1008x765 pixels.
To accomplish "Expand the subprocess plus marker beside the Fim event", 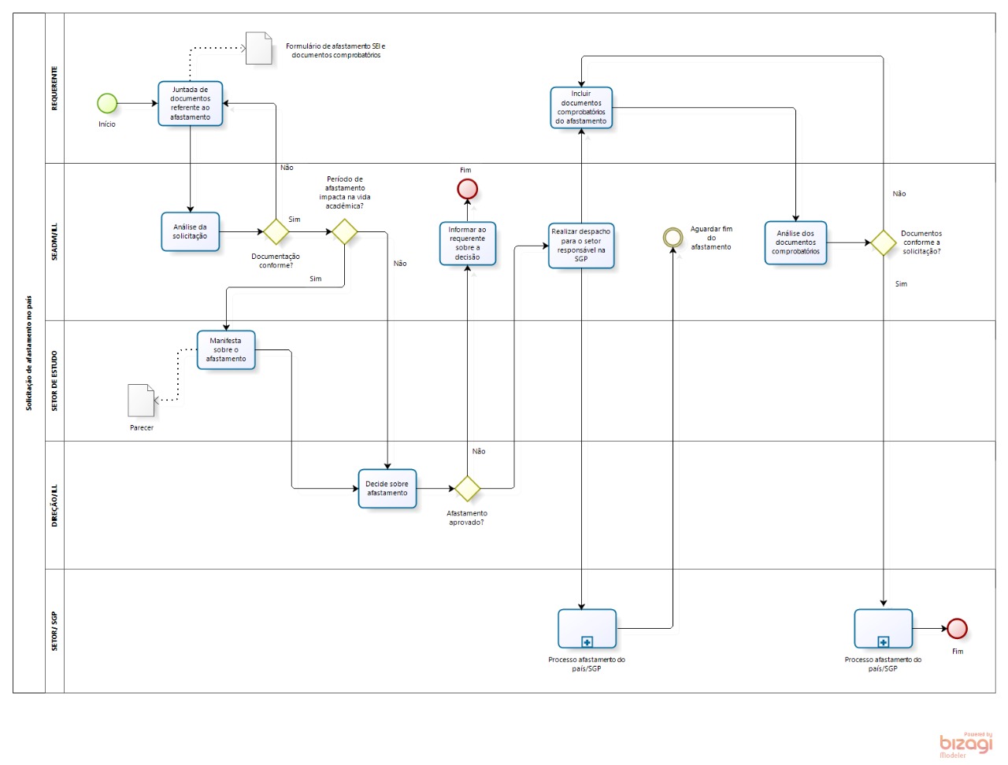I will click(x=883, y=642).
